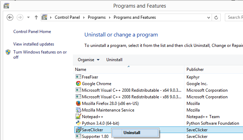Open Control Panel Home link
Image resolution: width=243 pixels, height=140 pixels.
[x=32, y=32]
